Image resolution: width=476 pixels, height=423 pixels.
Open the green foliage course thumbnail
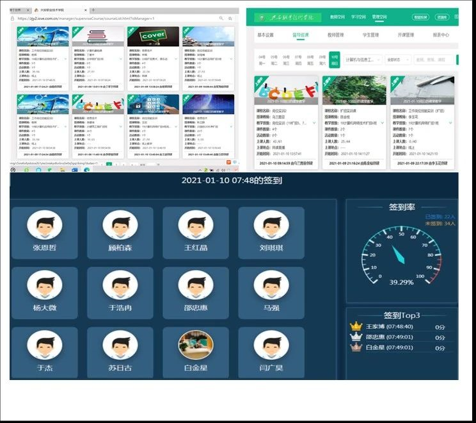click(x=354, y=90)
